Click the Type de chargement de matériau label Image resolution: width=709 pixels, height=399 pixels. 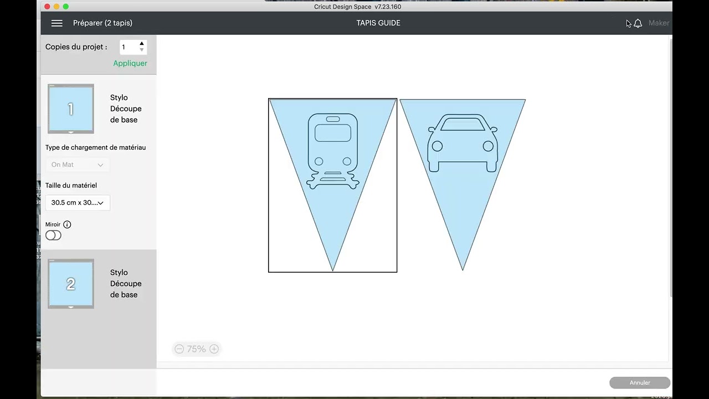[x=95, y=147]
